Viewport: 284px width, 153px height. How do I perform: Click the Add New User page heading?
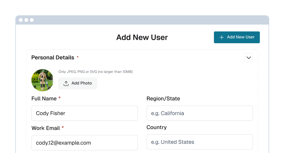(x=142, y=37)
